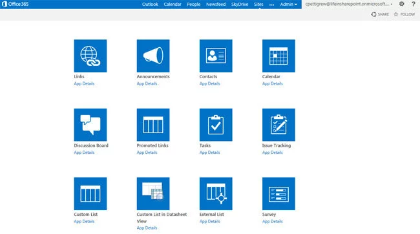View App Details for Datasheet View list

pos(147,228)
